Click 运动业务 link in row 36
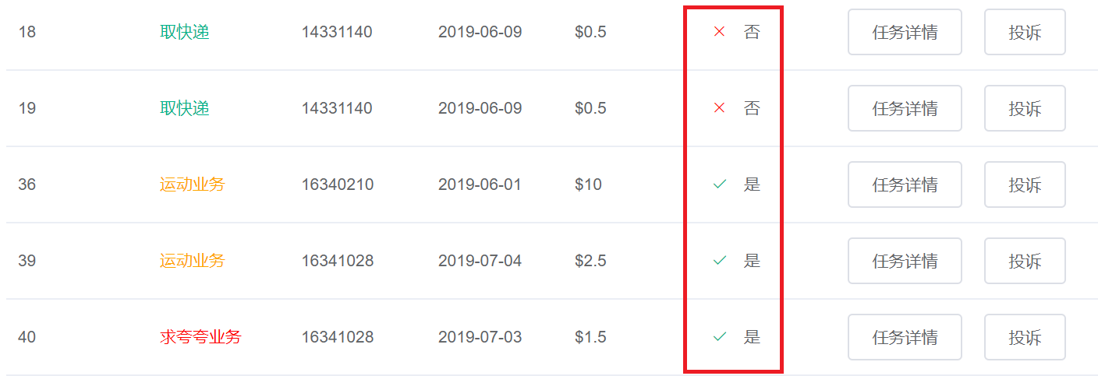Image resolution: width=1098 pixels, height=376 pixels. (x=192, y=184)
